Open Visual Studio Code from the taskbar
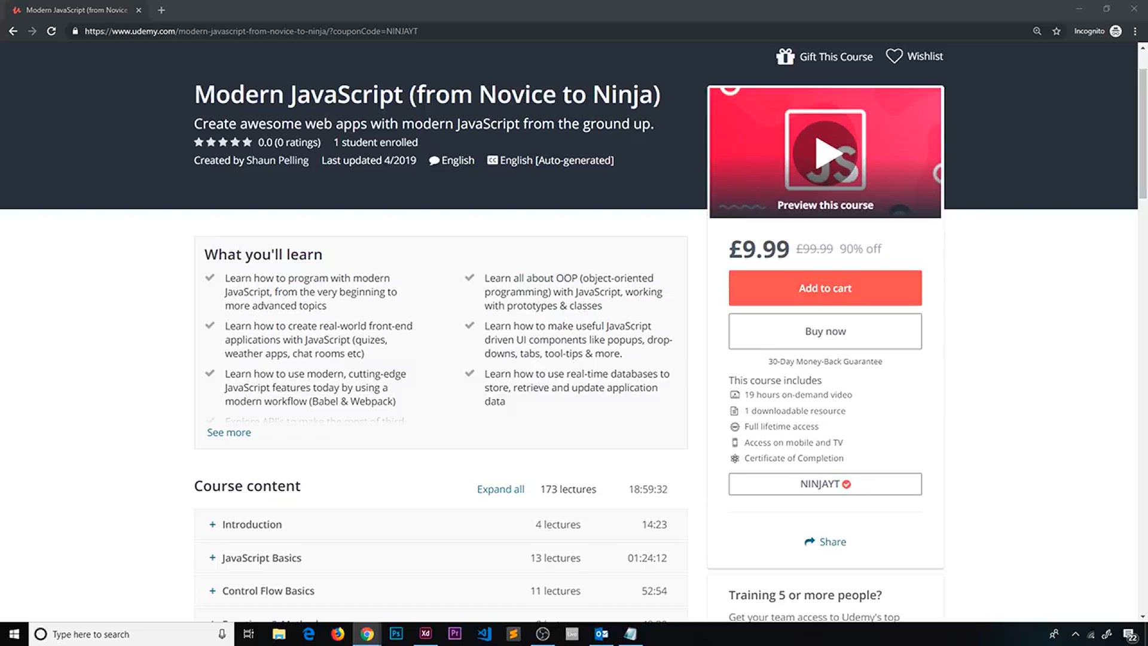Screen dimensions: 1148x646 click(x=484, y=634)
